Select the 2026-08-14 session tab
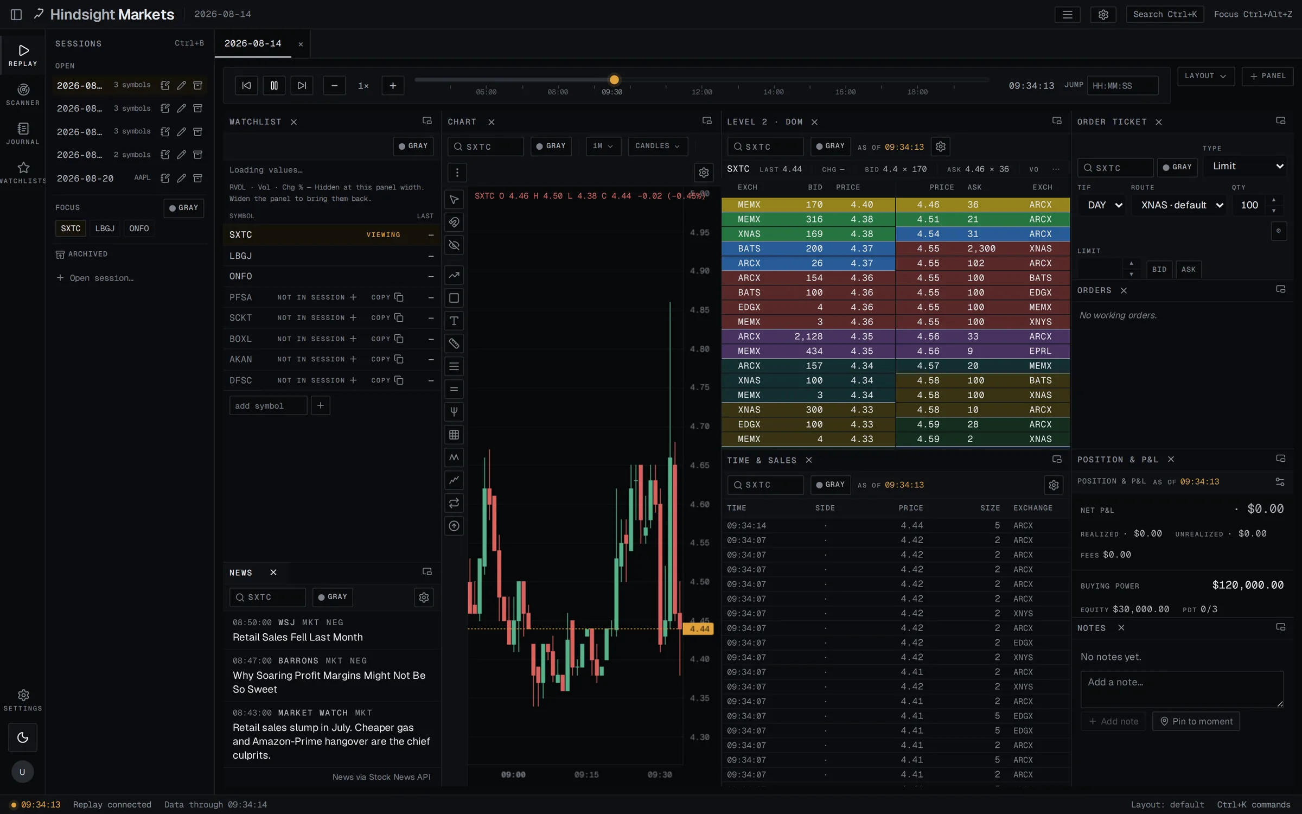 click(253, 43)
